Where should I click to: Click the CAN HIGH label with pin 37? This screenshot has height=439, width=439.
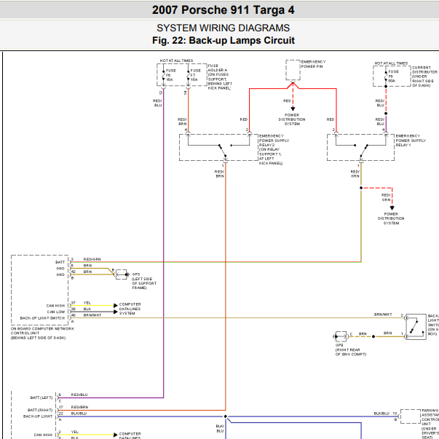tap(55, 306)
